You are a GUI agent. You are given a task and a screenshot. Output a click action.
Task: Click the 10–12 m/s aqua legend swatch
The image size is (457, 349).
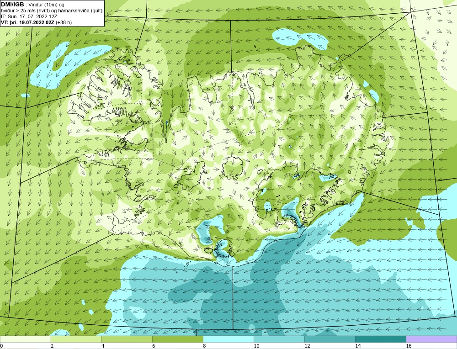(279, 339)
